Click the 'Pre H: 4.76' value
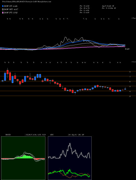Image resolution: width=136 pixels, height=180 pixels. click(x=85, y=8)
